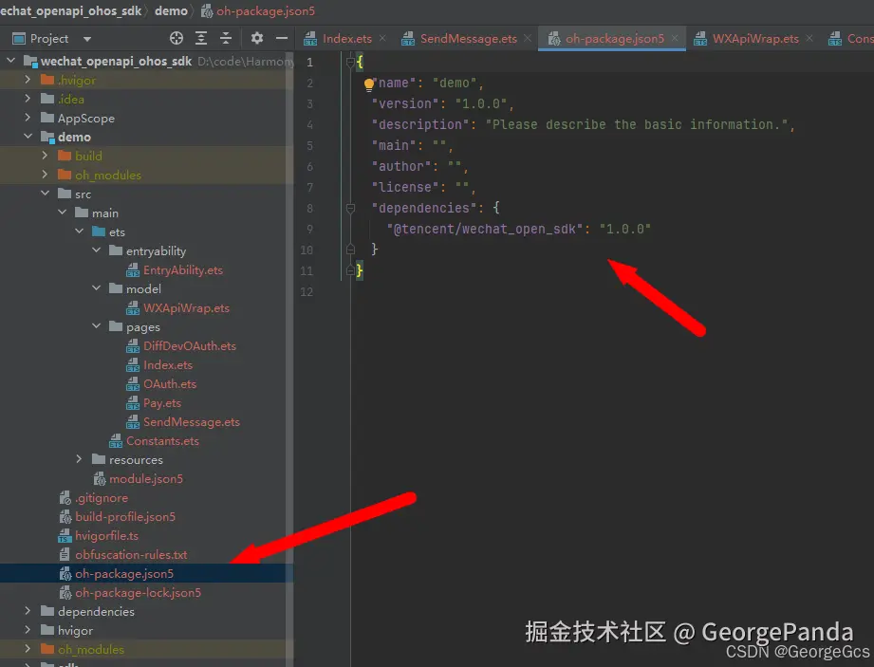The image size is (874, 667).
Task: Open WXApiWrap.ets in the model folder
Action: (x=186, y=308)
